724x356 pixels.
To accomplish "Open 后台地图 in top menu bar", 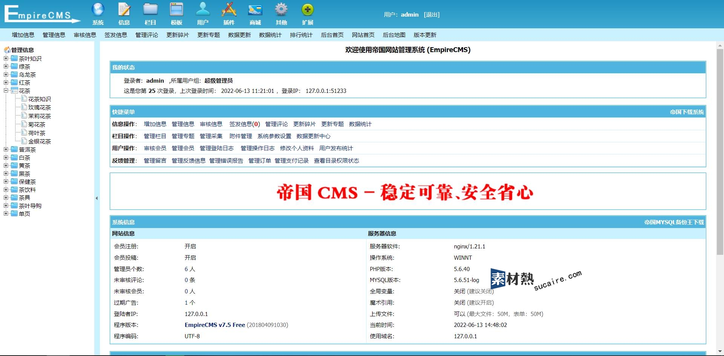I will coord(394,35).
